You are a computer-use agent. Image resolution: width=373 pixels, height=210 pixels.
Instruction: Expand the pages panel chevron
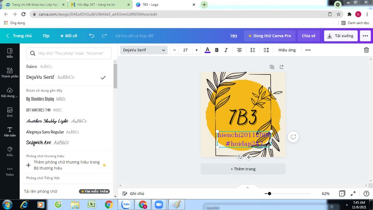[247, 188]
